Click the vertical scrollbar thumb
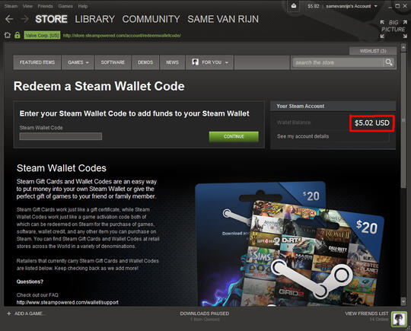This screenshot has height=331, width=411. tap(403, 119)
